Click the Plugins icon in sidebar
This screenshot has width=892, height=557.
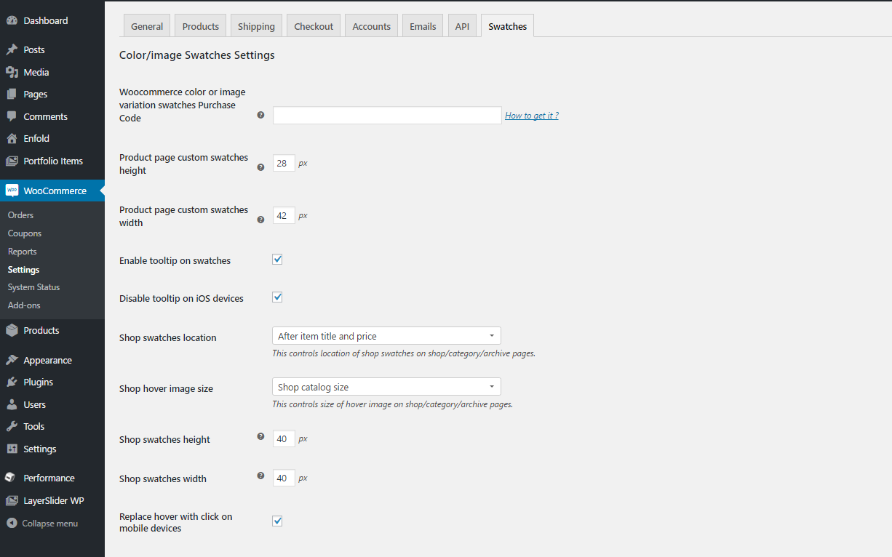[x=12, y=382]
